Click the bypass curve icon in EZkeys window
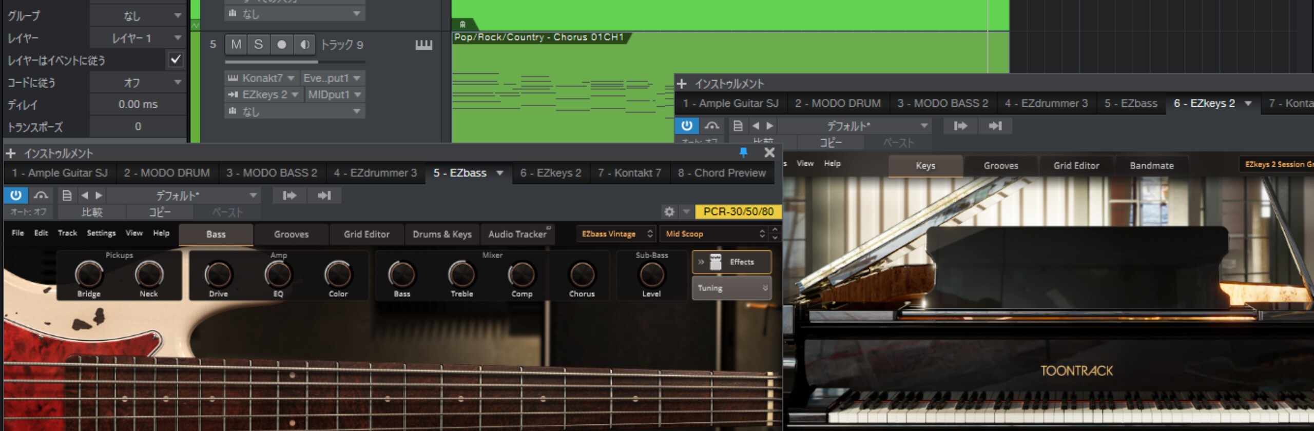This screenshot has width=1314, height=431. pyautogui.click(x=711, y=126)
